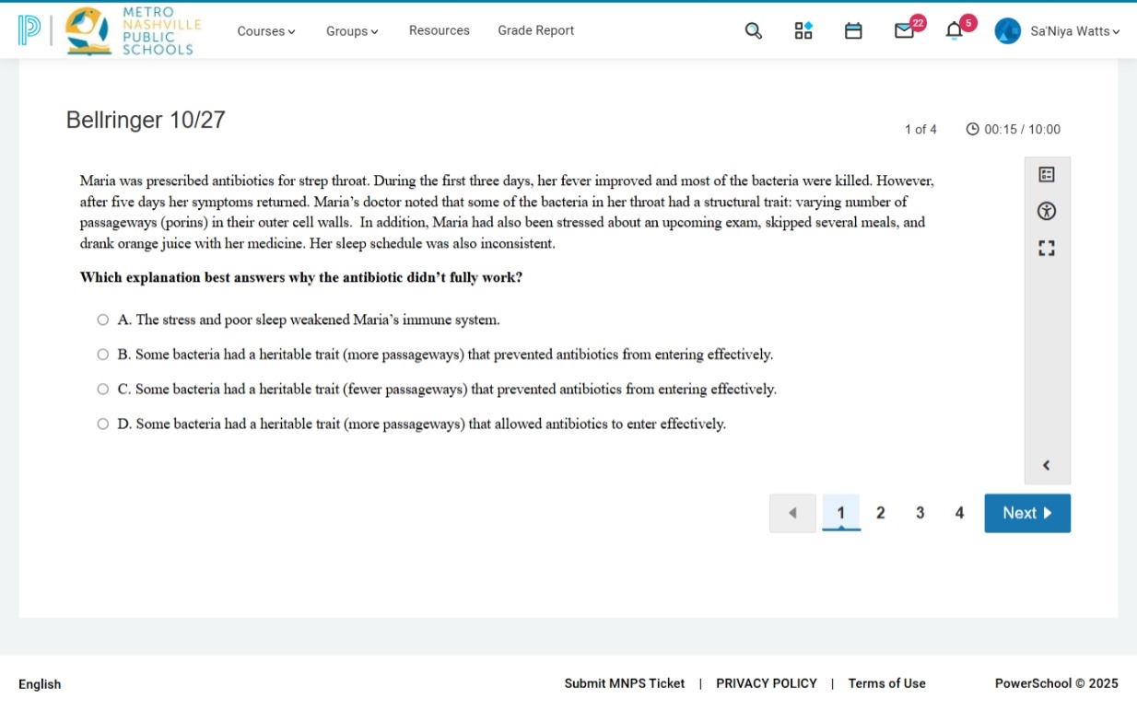Viewport: 1137px width, 710px height.
Task: Open the app center grid icon
Action: coord(803,31)
